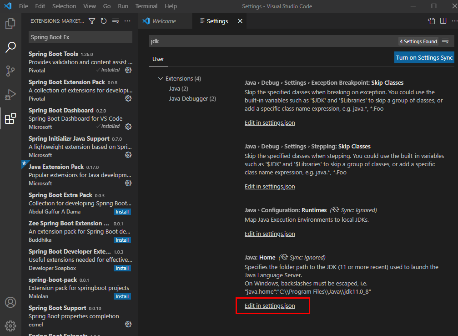Open manage gear for Spring Boot Dashboard
Viewport: 458px width, 336px height.
(128, 127)
